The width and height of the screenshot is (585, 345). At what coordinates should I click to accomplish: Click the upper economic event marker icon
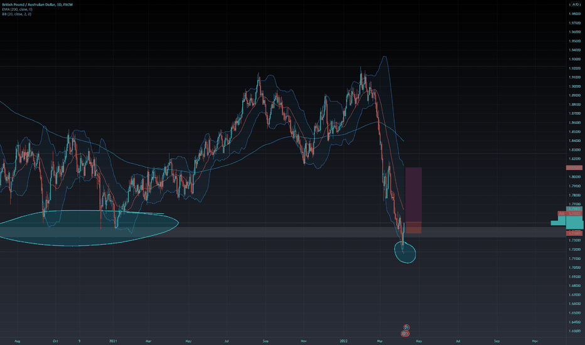click(x=406, y=327)
